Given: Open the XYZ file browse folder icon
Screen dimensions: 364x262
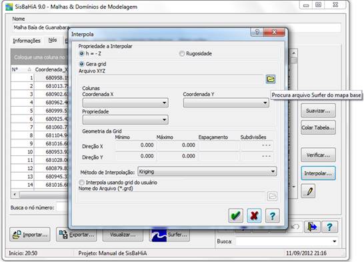Looking at the screenshot, I should [271, 79].
